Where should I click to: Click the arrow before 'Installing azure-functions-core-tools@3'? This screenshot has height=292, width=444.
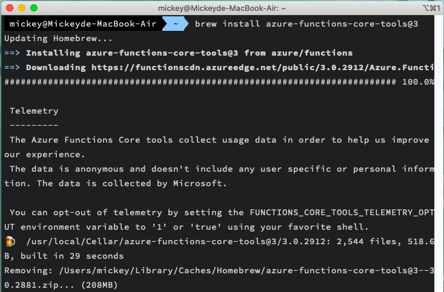(12, 53)
